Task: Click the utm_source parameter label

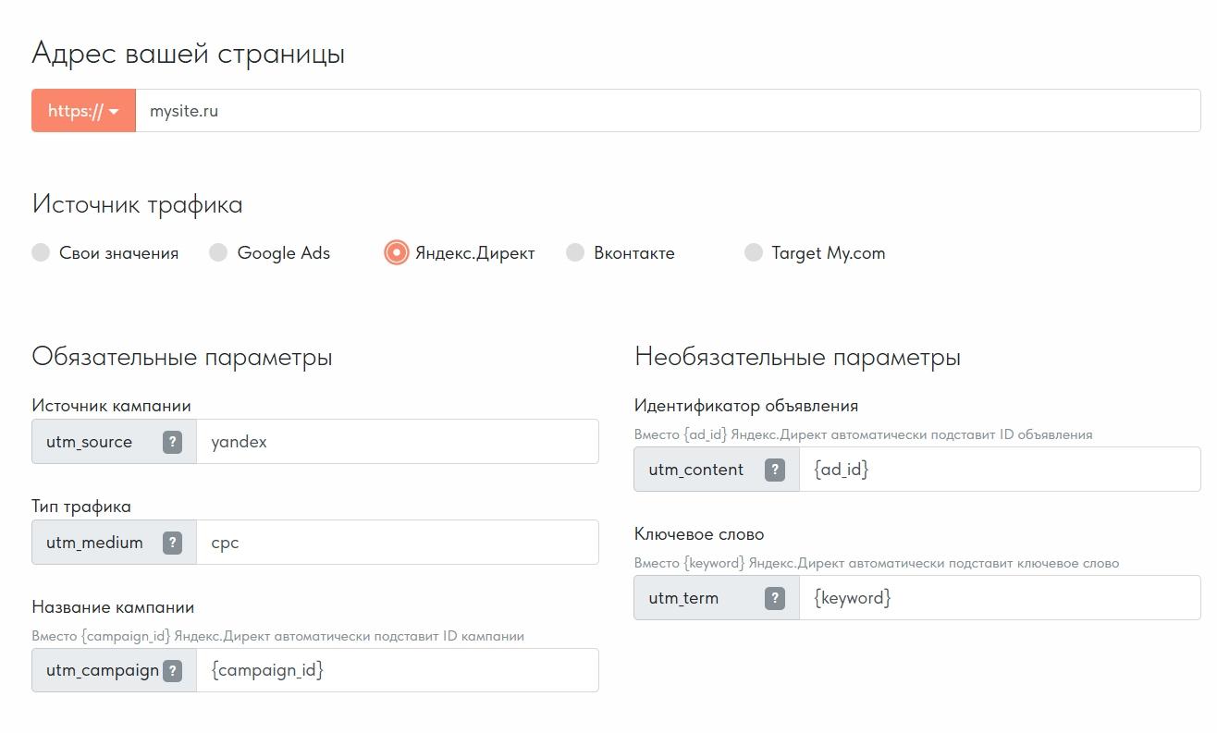Action: 90,442
